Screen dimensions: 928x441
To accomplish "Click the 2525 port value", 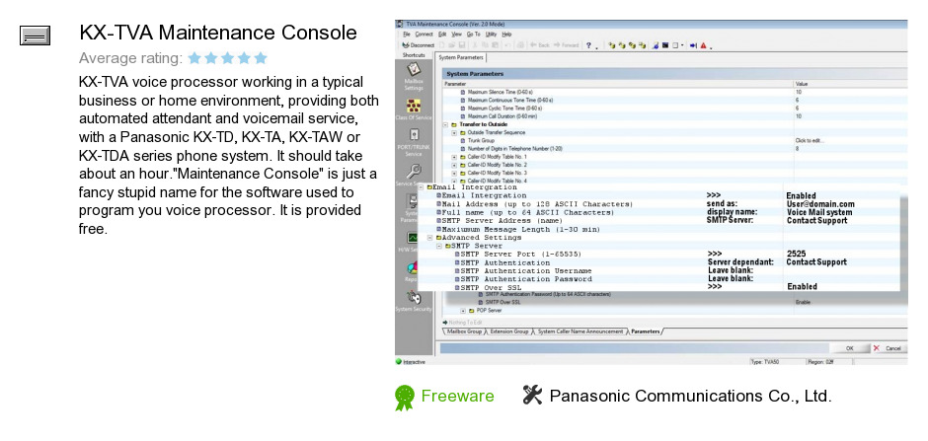I will pos(796,255).
